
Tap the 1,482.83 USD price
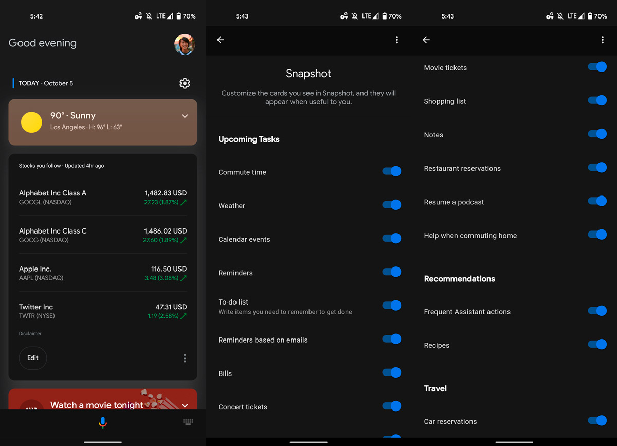pos(166,193)
